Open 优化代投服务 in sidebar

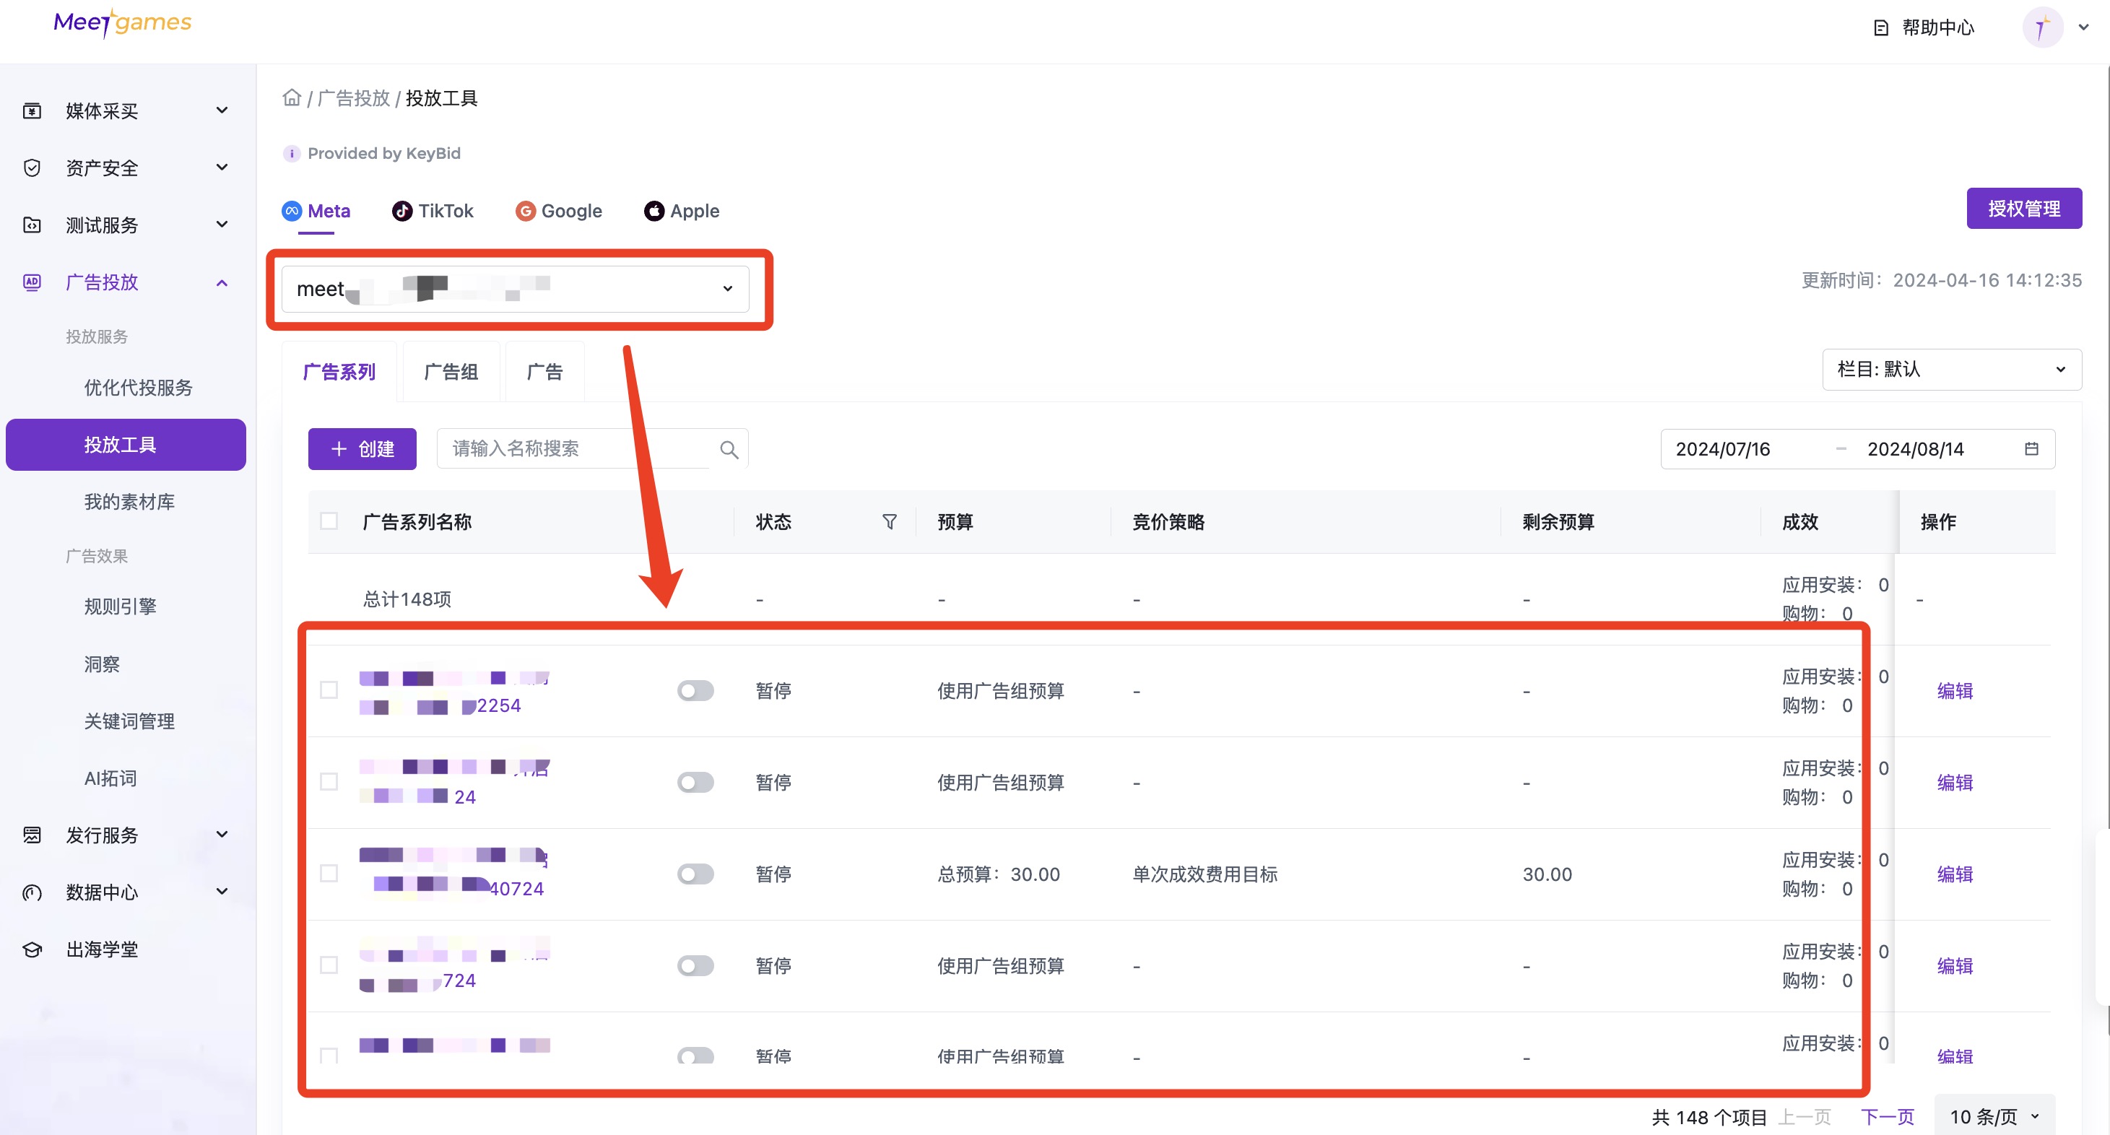pyautogui.click(x=139, y=388)
